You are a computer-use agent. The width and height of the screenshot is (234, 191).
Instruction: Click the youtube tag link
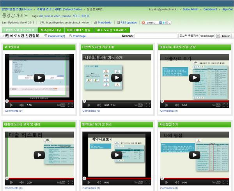[66, 16]
